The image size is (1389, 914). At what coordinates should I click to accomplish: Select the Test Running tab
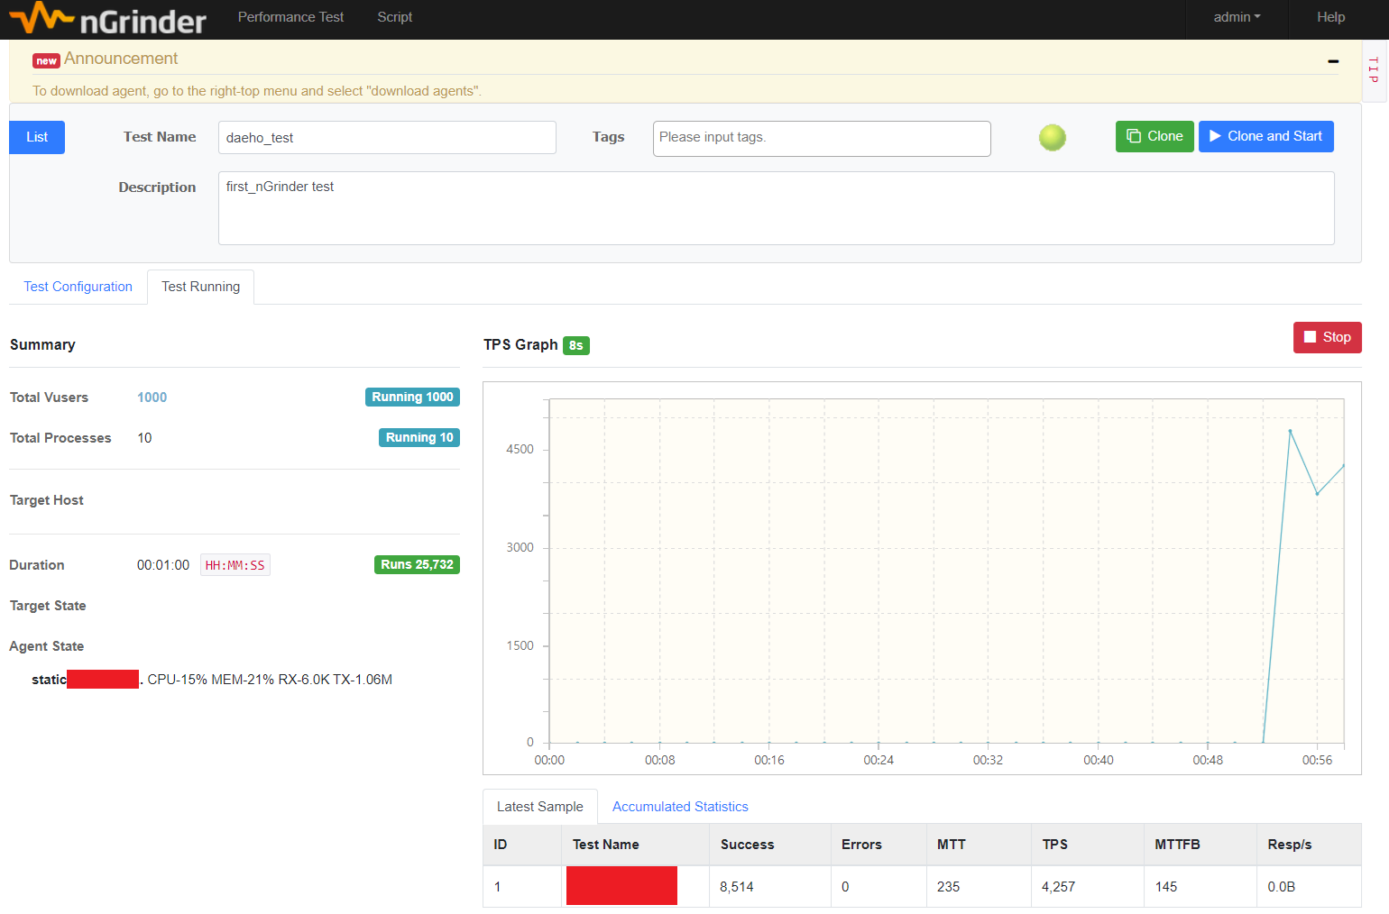[200, 287]
